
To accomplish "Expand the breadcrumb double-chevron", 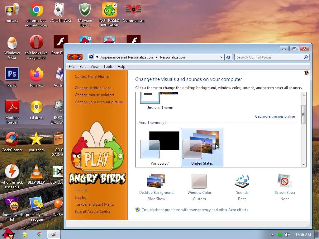I will click(97, 57).
